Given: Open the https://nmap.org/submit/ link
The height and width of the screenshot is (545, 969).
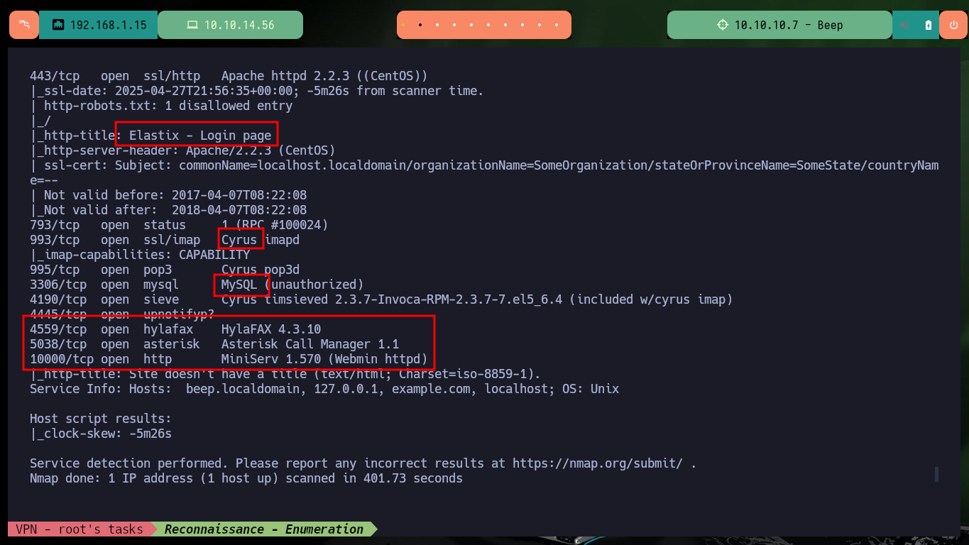Looking at the screenshot, I should coord(598,463).
